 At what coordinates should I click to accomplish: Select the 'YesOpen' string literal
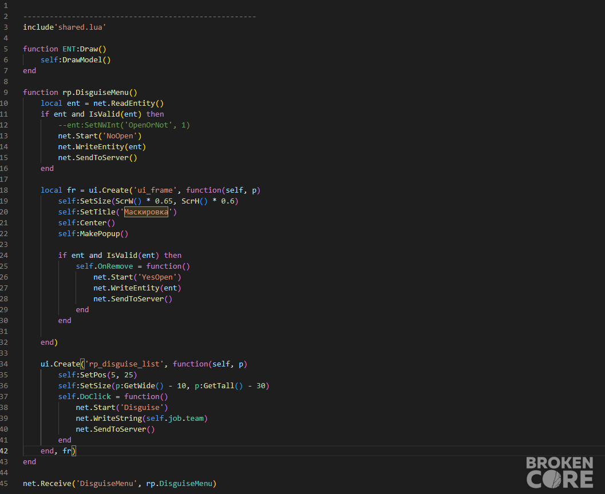coord(157,277)
